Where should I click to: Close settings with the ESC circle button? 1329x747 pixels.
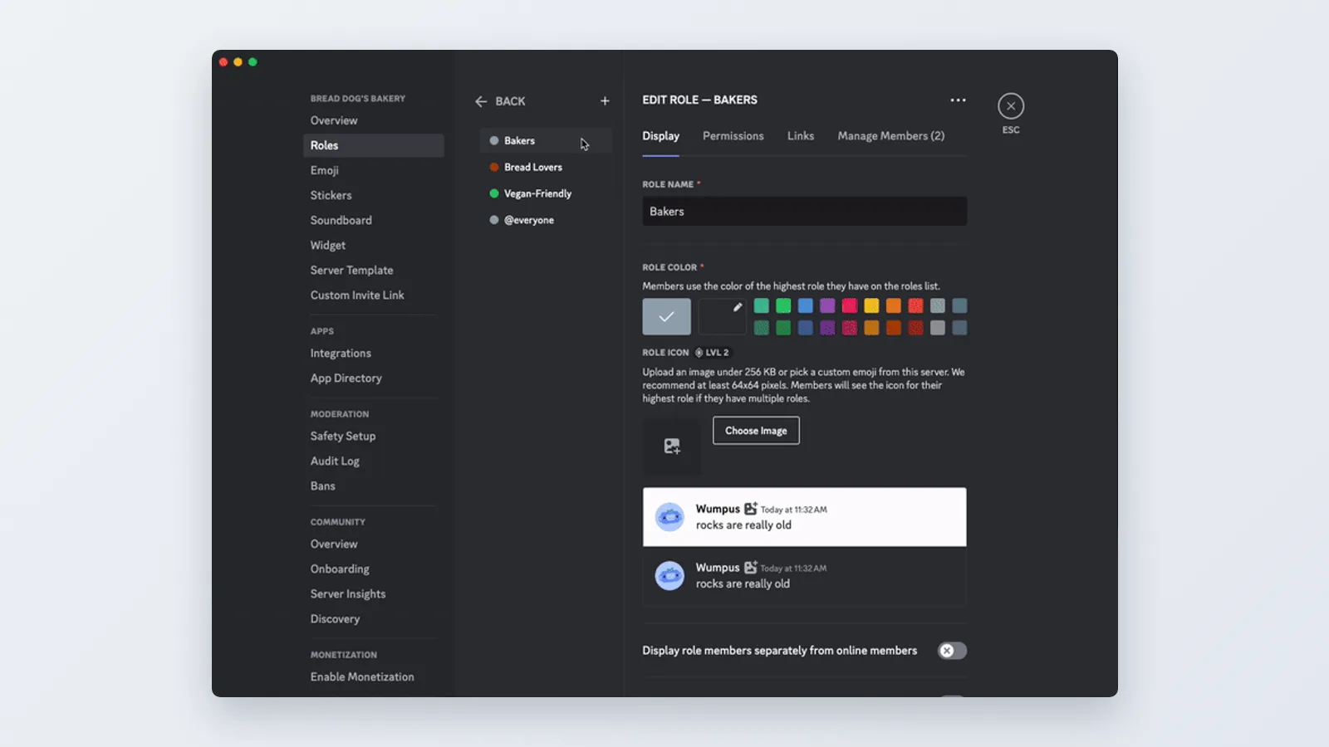point(1011,106)
